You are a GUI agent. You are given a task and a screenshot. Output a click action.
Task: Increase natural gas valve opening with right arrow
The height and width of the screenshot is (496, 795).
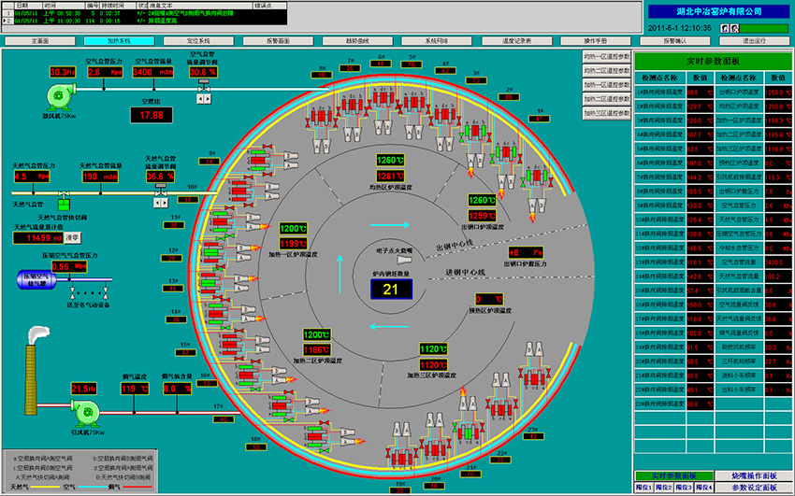166,203
